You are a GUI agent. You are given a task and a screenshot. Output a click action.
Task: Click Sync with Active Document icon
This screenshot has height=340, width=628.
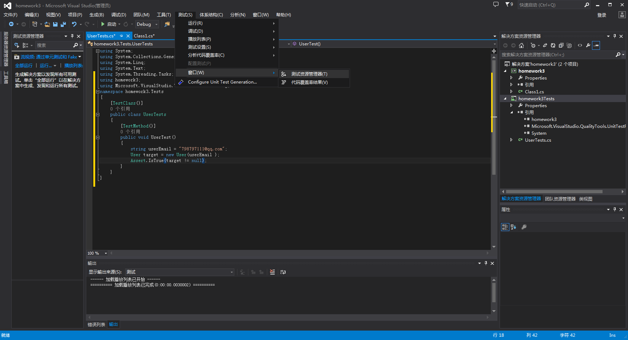click(545, 45)
